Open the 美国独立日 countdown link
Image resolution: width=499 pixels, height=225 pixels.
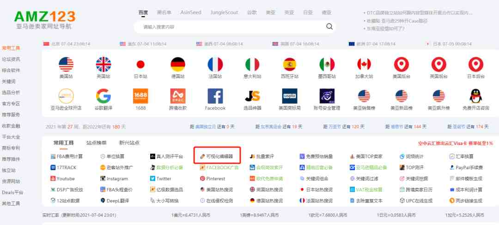coord(205,127)
